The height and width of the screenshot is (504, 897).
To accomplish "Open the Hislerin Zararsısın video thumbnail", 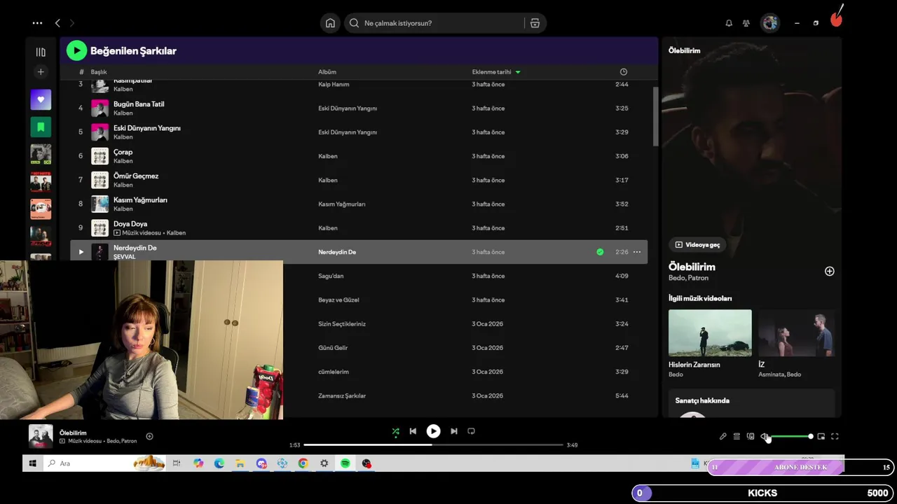I will pyautogui.click(x=710, y=333).
